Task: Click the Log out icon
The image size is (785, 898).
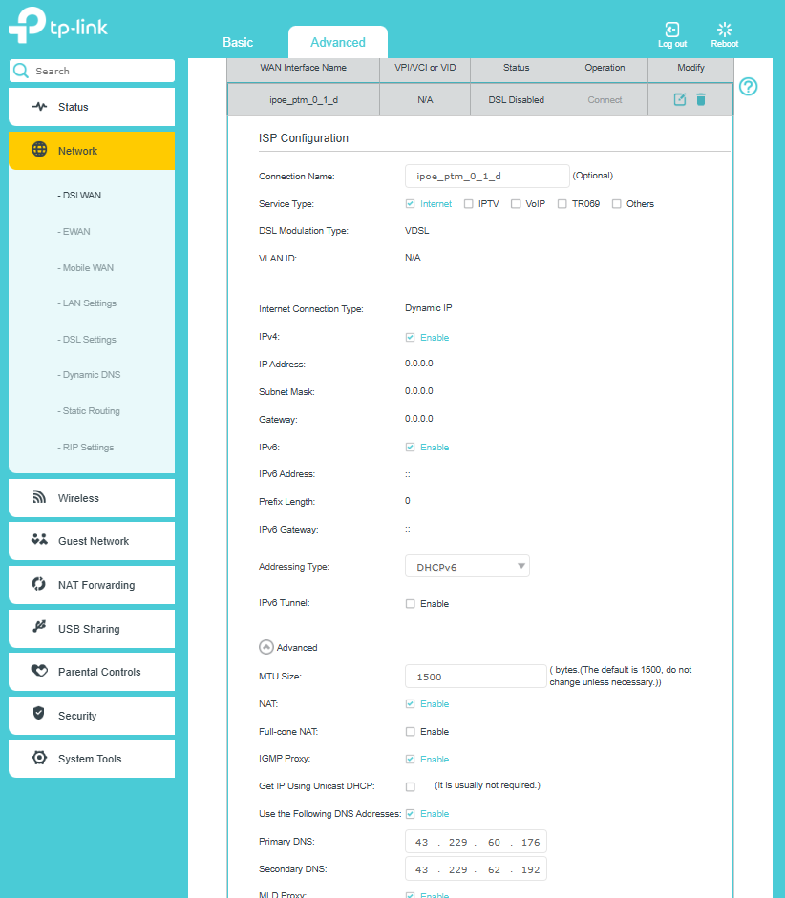Action: tap(672, 30)
